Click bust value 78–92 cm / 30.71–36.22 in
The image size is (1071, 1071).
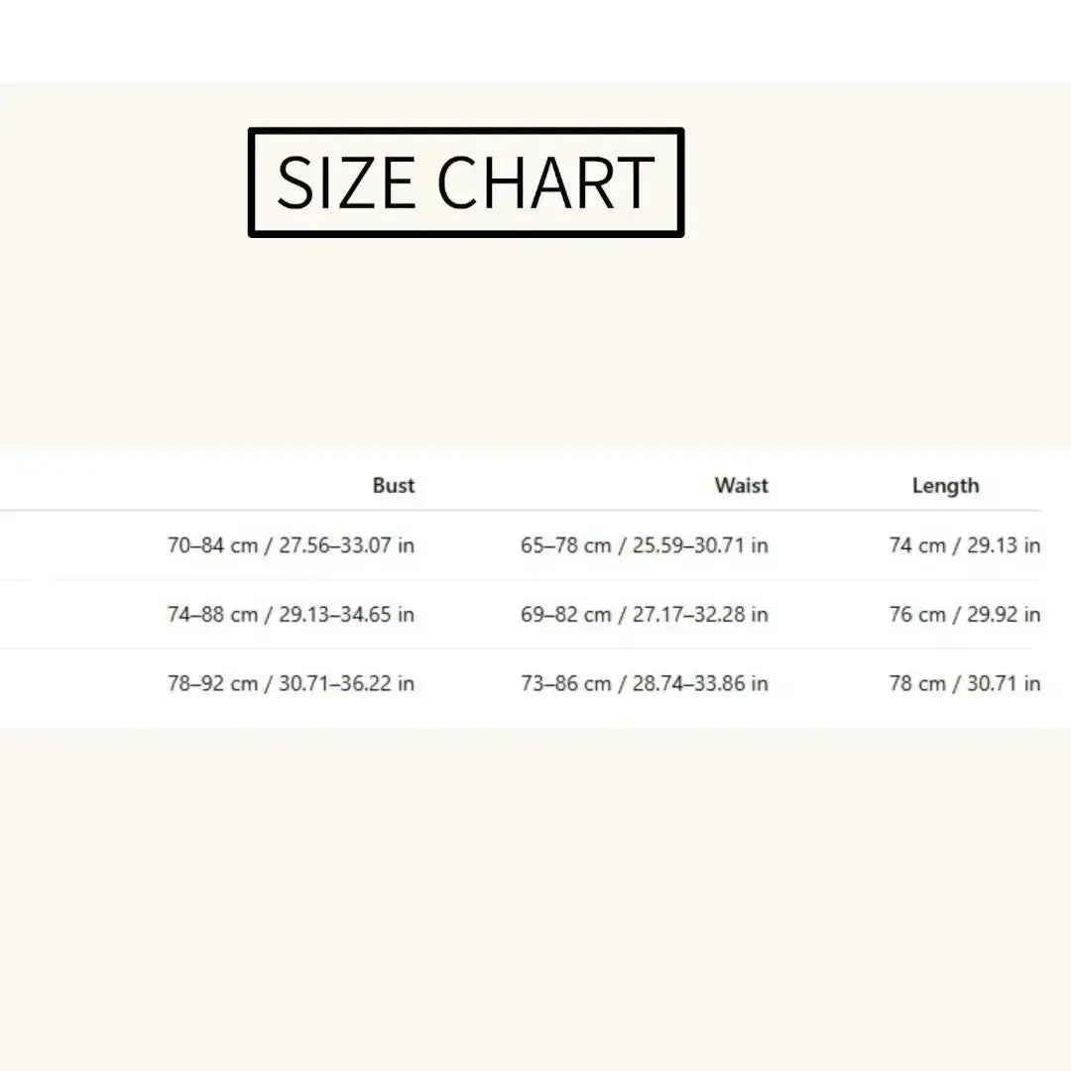click(x=291, y=683)
